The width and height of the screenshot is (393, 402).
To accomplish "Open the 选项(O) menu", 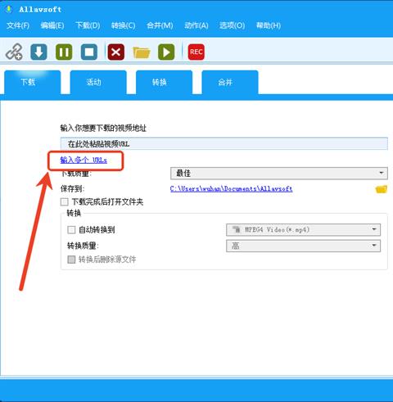I will tap(232, 25).
